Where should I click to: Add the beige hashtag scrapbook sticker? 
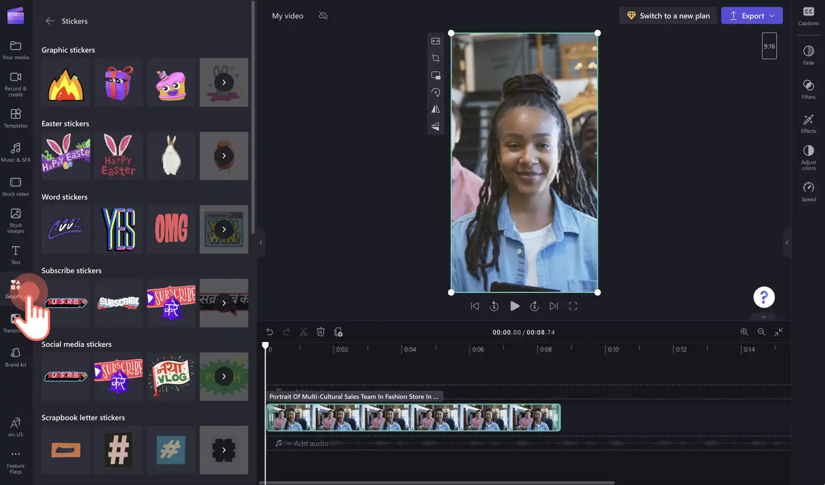click(118, 450)
